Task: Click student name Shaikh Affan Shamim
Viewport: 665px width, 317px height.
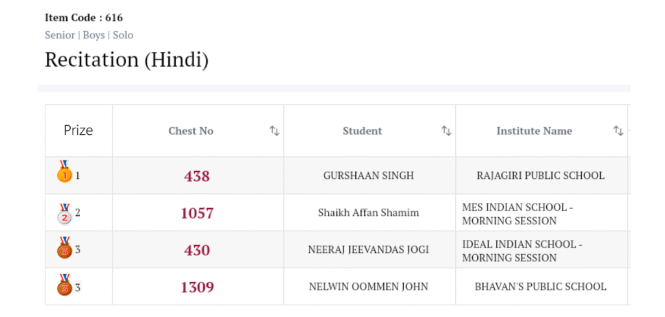Action: pos(368,213)
